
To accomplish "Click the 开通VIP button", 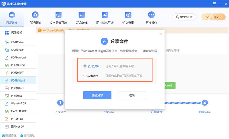I will click(213, 17).
